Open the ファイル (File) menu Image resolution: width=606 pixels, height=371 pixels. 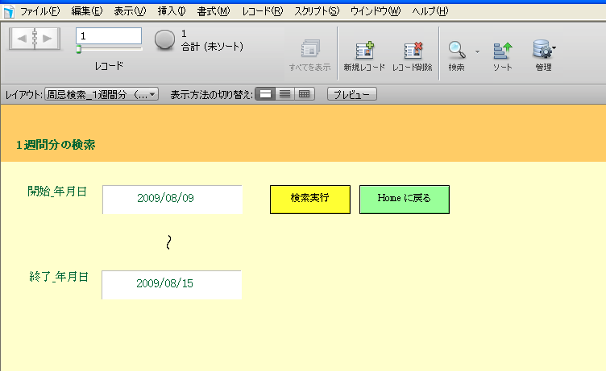click(39, 11)
